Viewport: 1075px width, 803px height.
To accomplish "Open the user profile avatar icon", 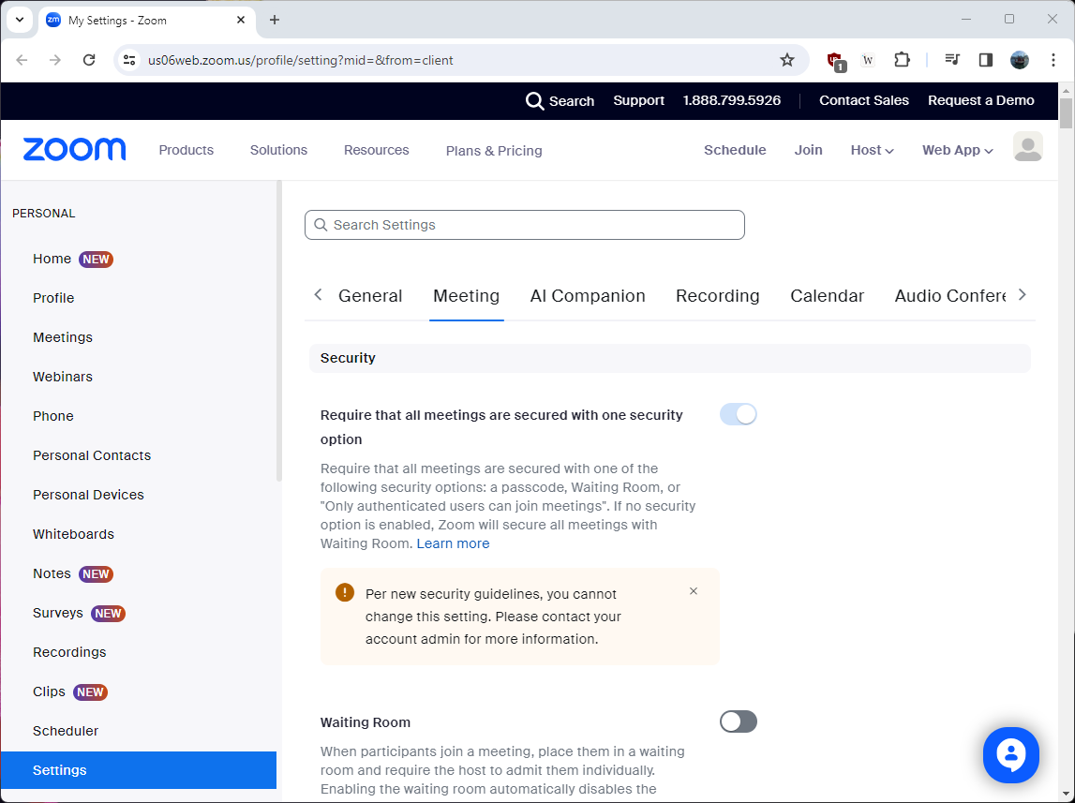I will 1027,147.
